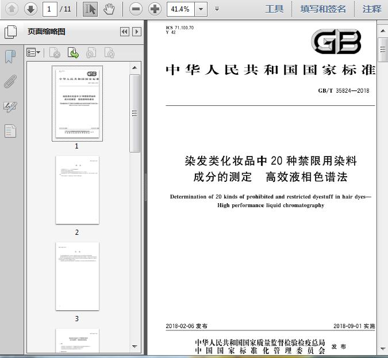The height and width of the screenshot is (358, 388).
Task: Open the zoom percentage dropdown
Action: (x=200, y=9)
